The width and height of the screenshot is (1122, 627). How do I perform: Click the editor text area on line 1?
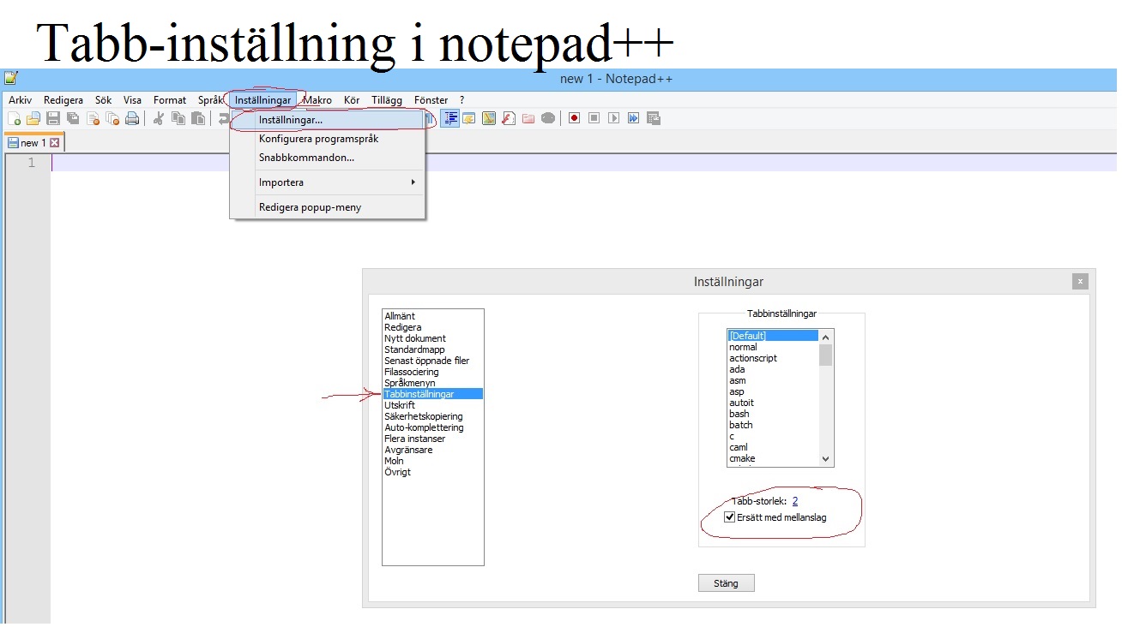[583, 163]
